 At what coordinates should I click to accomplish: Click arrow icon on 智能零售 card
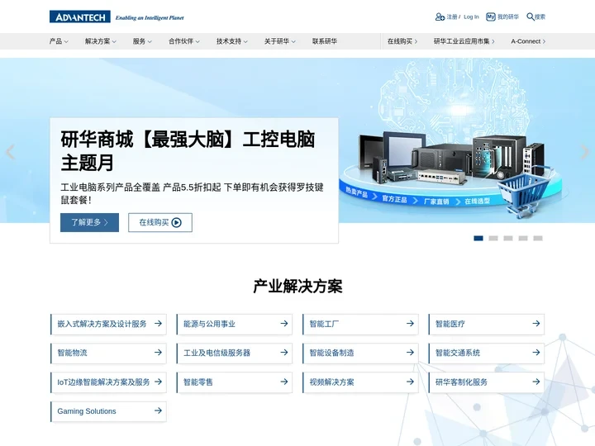(x=284, y=382)
